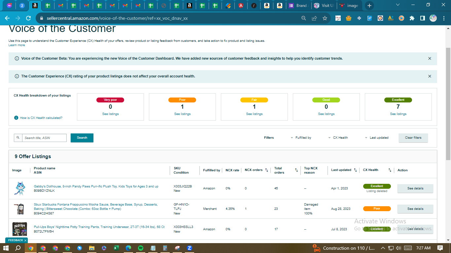This screenshot has height=253, width=451.
Task: Go back to the previous page
Action: click(x=7, y=18)
